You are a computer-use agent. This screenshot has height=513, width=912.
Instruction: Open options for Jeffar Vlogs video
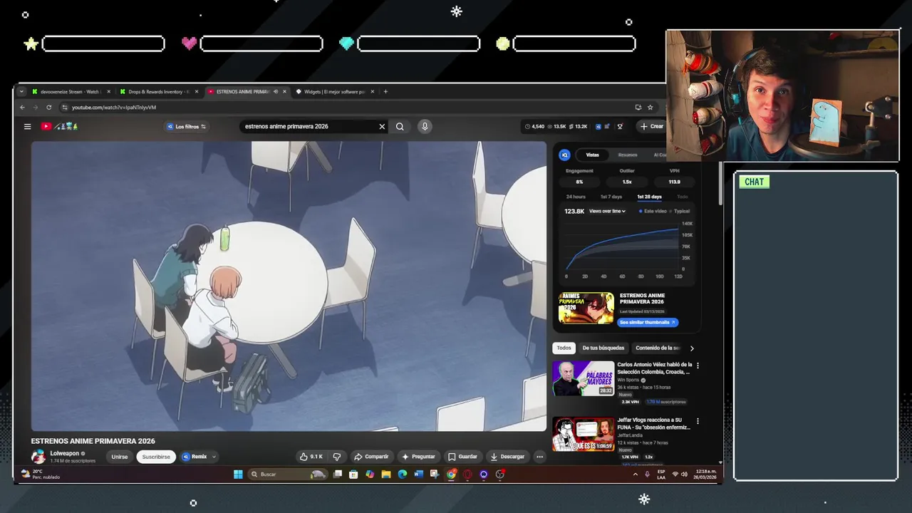[x=698, y=421]
